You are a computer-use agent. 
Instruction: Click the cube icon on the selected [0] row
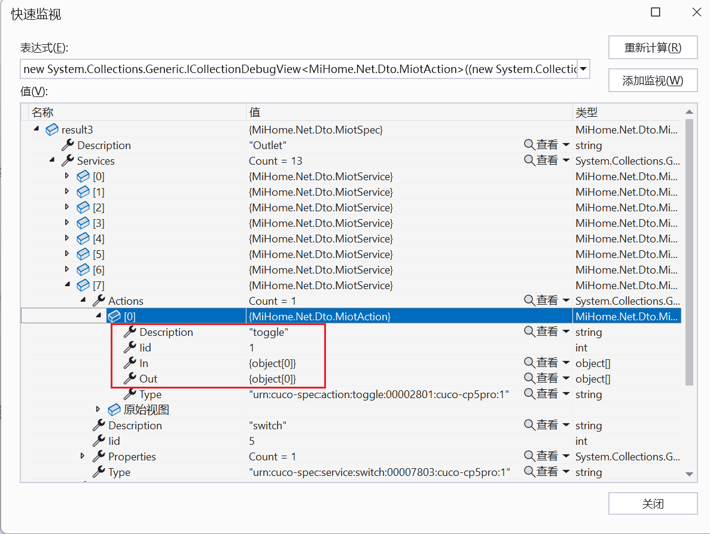[x=114, y=315]
